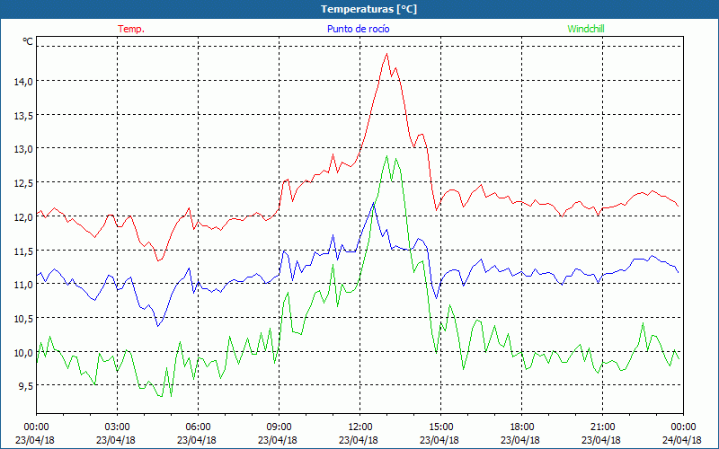Click the '10,5' y-axis value

[23, 319]
